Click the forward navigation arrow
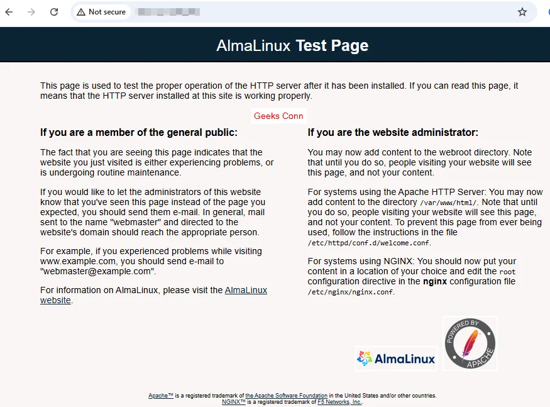This screenshot has height=407, width=550. 31,11
